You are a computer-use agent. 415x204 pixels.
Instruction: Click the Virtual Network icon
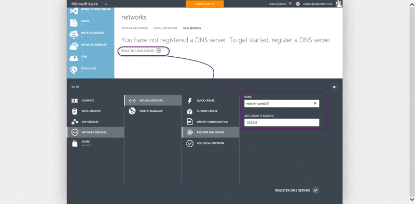click(132, 100)
